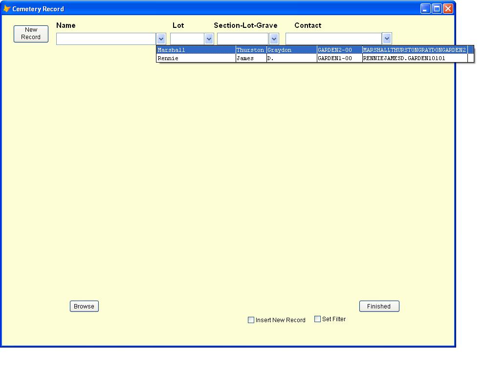Click inside the Contact input field
The width and height of the screenshot is (485, 372).
[334, 39]
